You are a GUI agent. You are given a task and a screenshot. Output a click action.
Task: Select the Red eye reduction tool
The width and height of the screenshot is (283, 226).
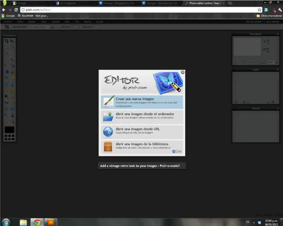point(6,103)
